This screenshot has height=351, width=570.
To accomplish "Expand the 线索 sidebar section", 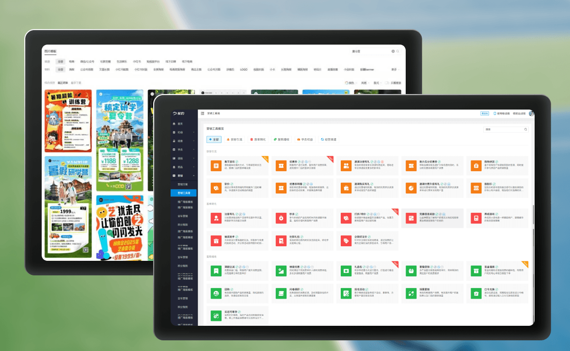I will [x=184, y=141].
